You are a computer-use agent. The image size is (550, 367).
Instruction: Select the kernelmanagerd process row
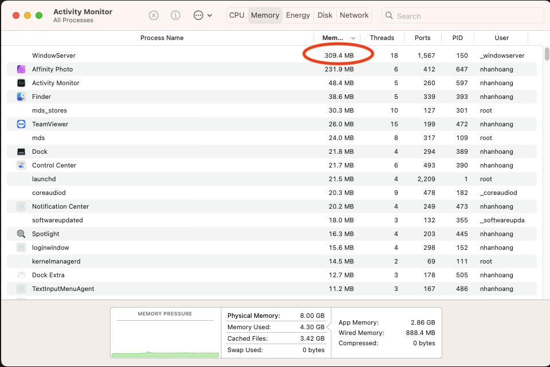pos(272,261)
